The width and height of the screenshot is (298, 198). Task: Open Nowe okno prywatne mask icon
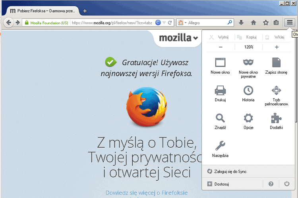pos(248,63)
